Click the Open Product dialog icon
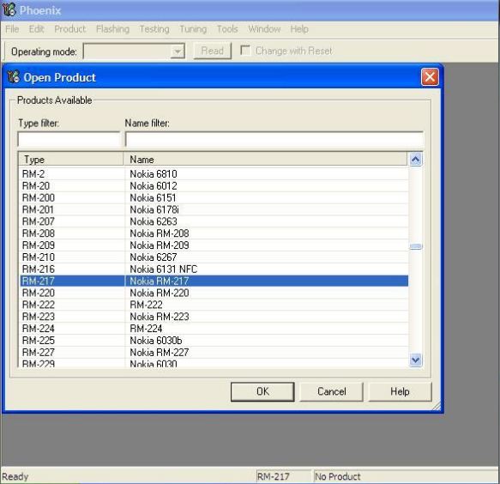The height and width of the screenshot is (484, 500). click(14, 77)
